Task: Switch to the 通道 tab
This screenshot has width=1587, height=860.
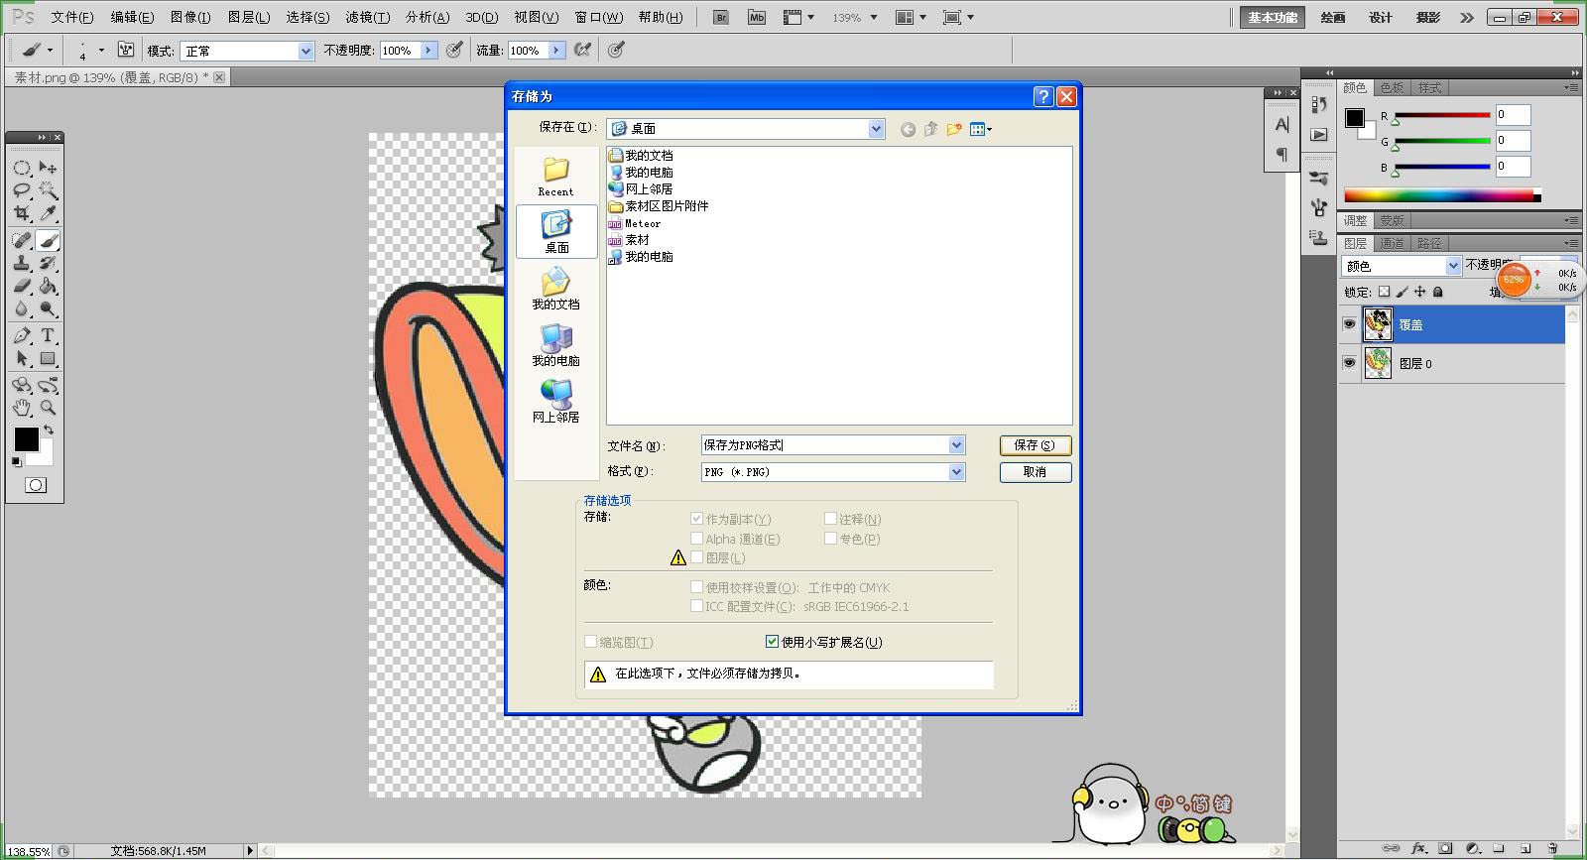Action: [x=1392, y=243]
